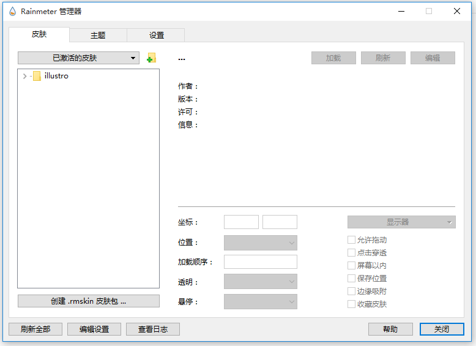Viewport: 476px width, 346px height.
Task: Open 编辑设置 at the bottom
Action: pyautogui.click(x=94, y=329)
